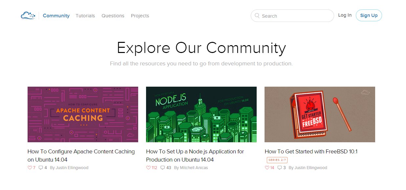406x190 pixels.
Task: Click comment icon on Apache Content Caching article
Action: [41, 168]
